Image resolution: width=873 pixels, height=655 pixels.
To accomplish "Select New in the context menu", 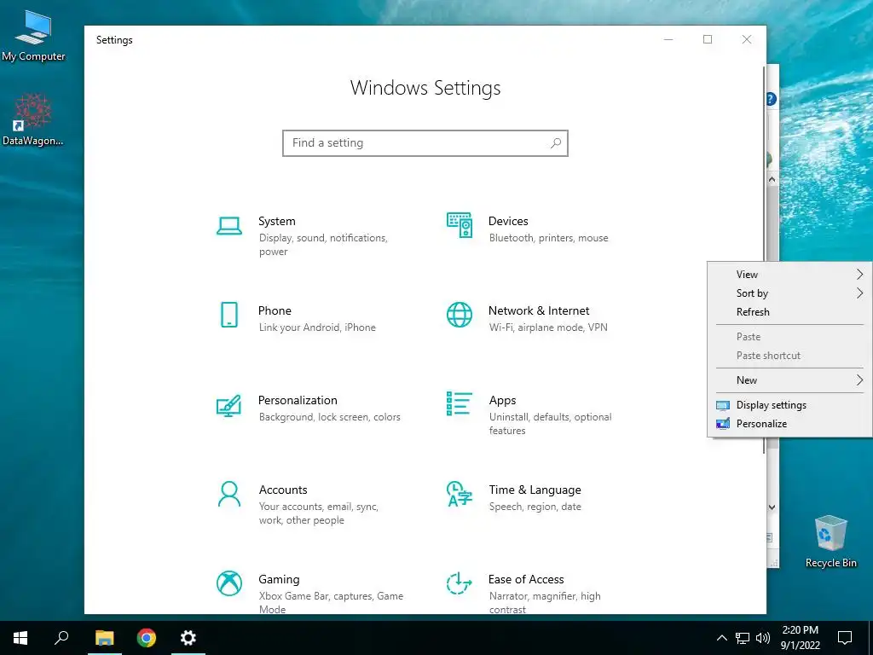I will pyautogui.click(x=789, y=380).
